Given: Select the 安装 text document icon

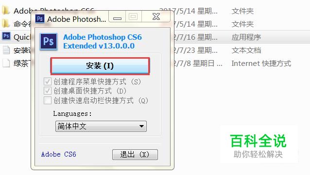Looking at the screenshot, I should [x=6, y=50].
